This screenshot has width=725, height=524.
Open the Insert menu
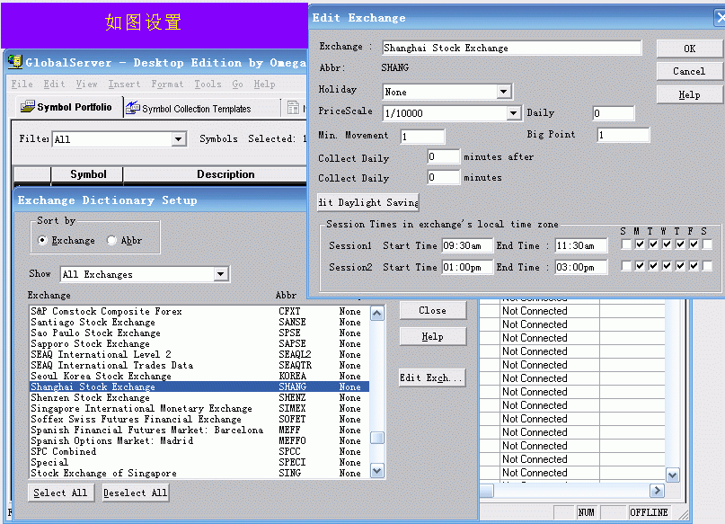[x=124, y=84]
